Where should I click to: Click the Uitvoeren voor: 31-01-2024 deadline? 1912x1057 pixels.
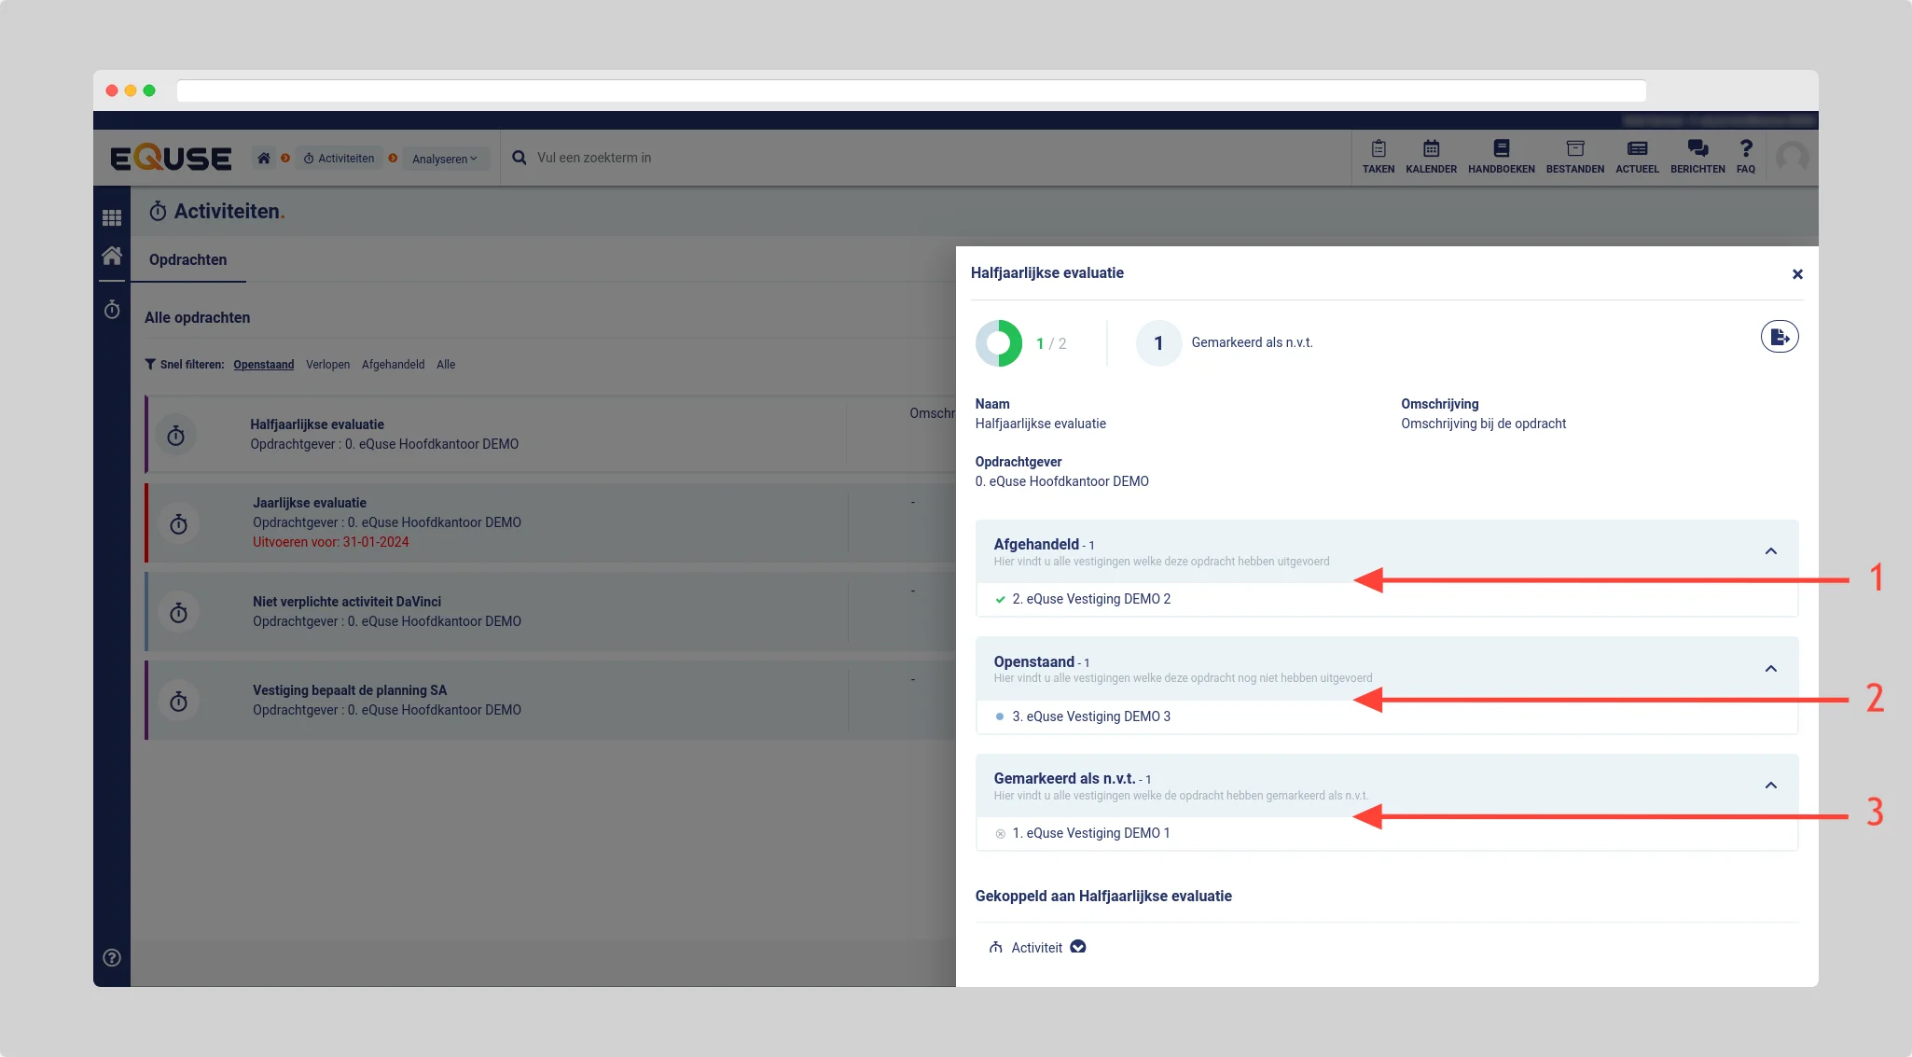click(x=331, y=542)
